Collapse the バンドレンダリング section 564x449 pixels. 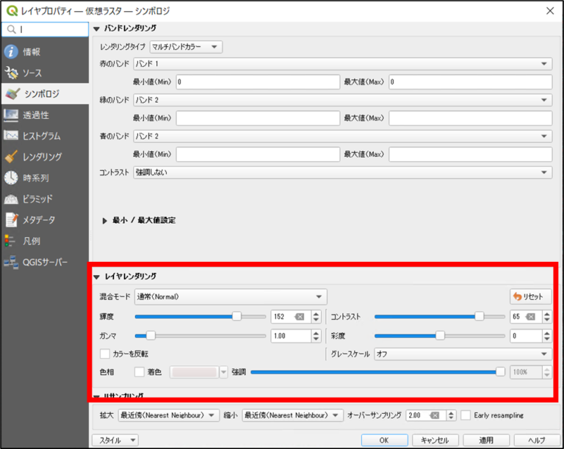coord(96,29)
